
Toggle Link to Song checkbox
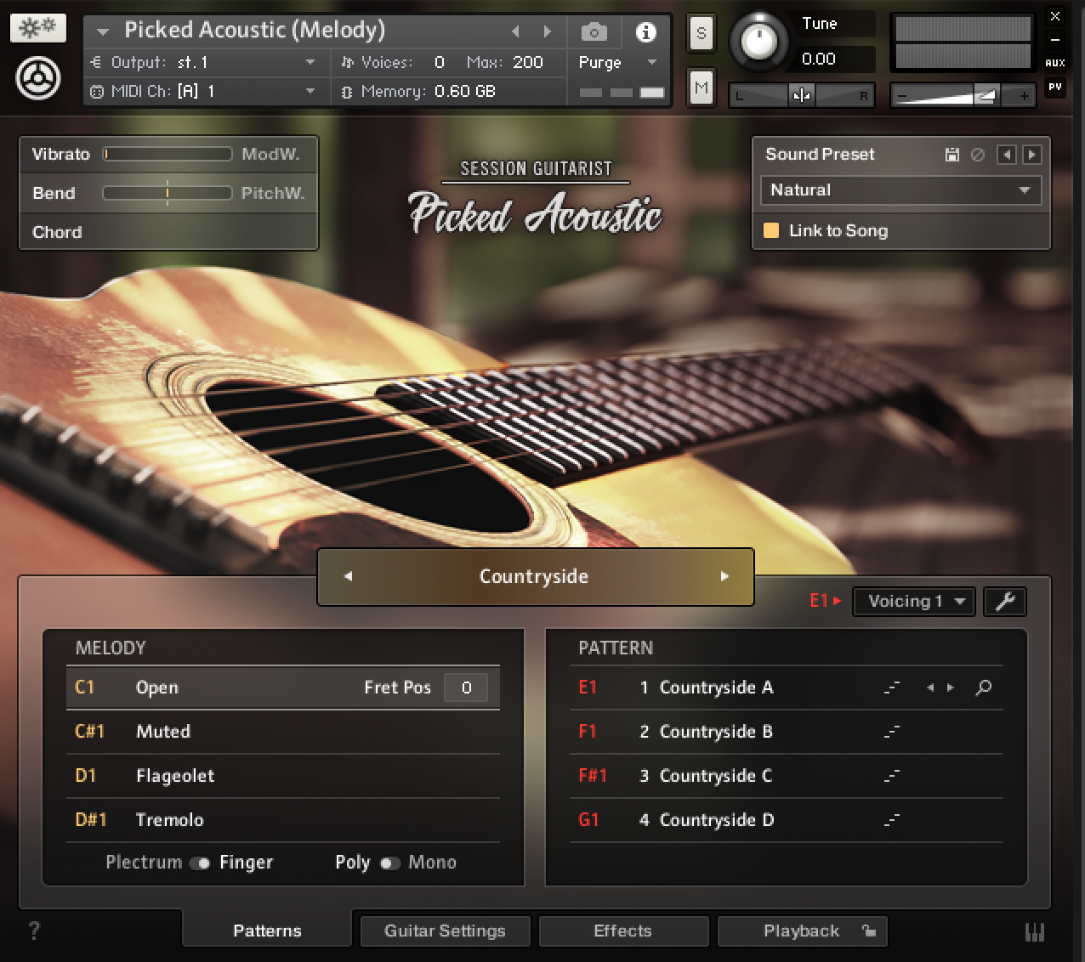pyautogui.click(x=771, y=230)
